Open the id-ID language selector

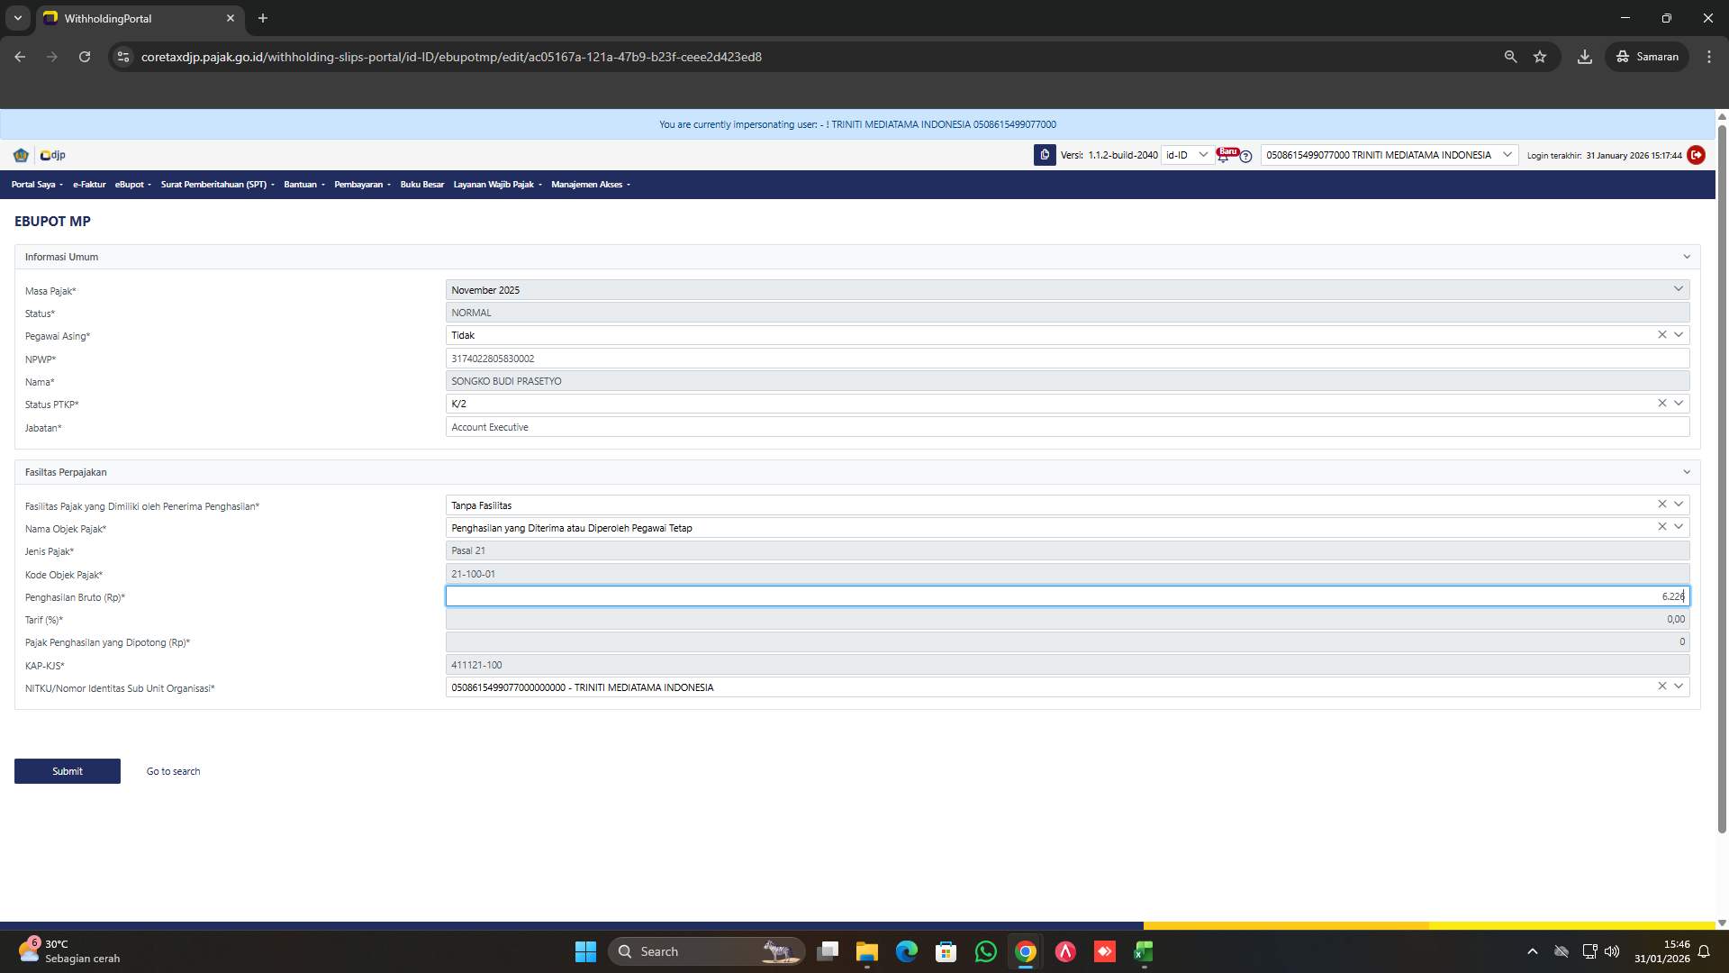(x=1185, y=155)
